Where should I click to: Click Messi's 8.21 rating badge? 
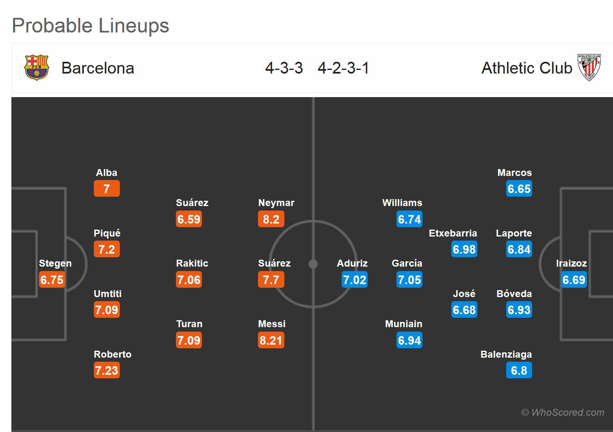271,340
